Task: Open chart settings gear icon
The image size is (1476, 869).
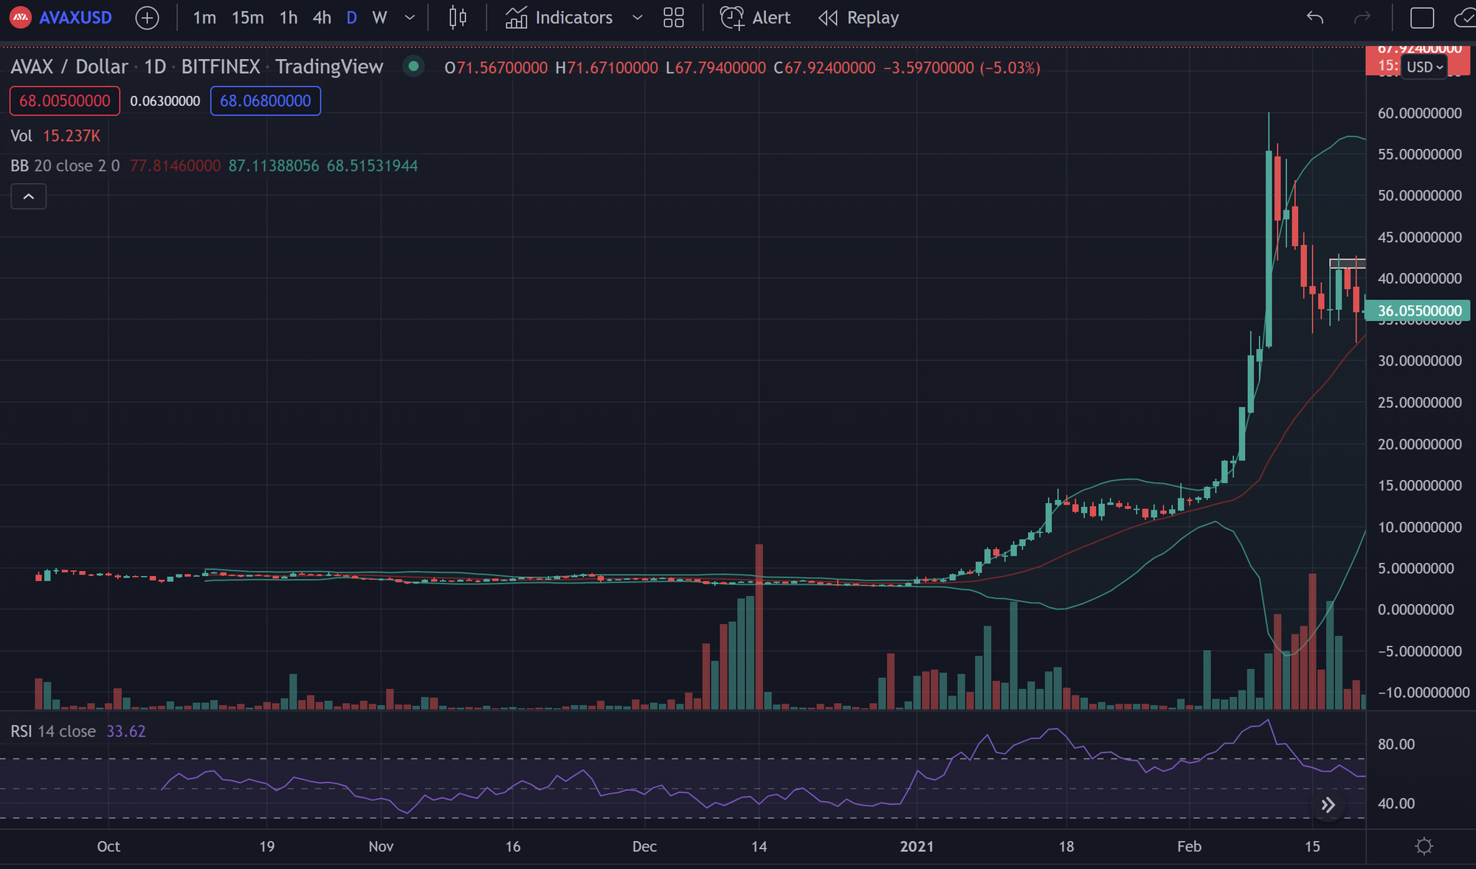Action: [1424, 846]
